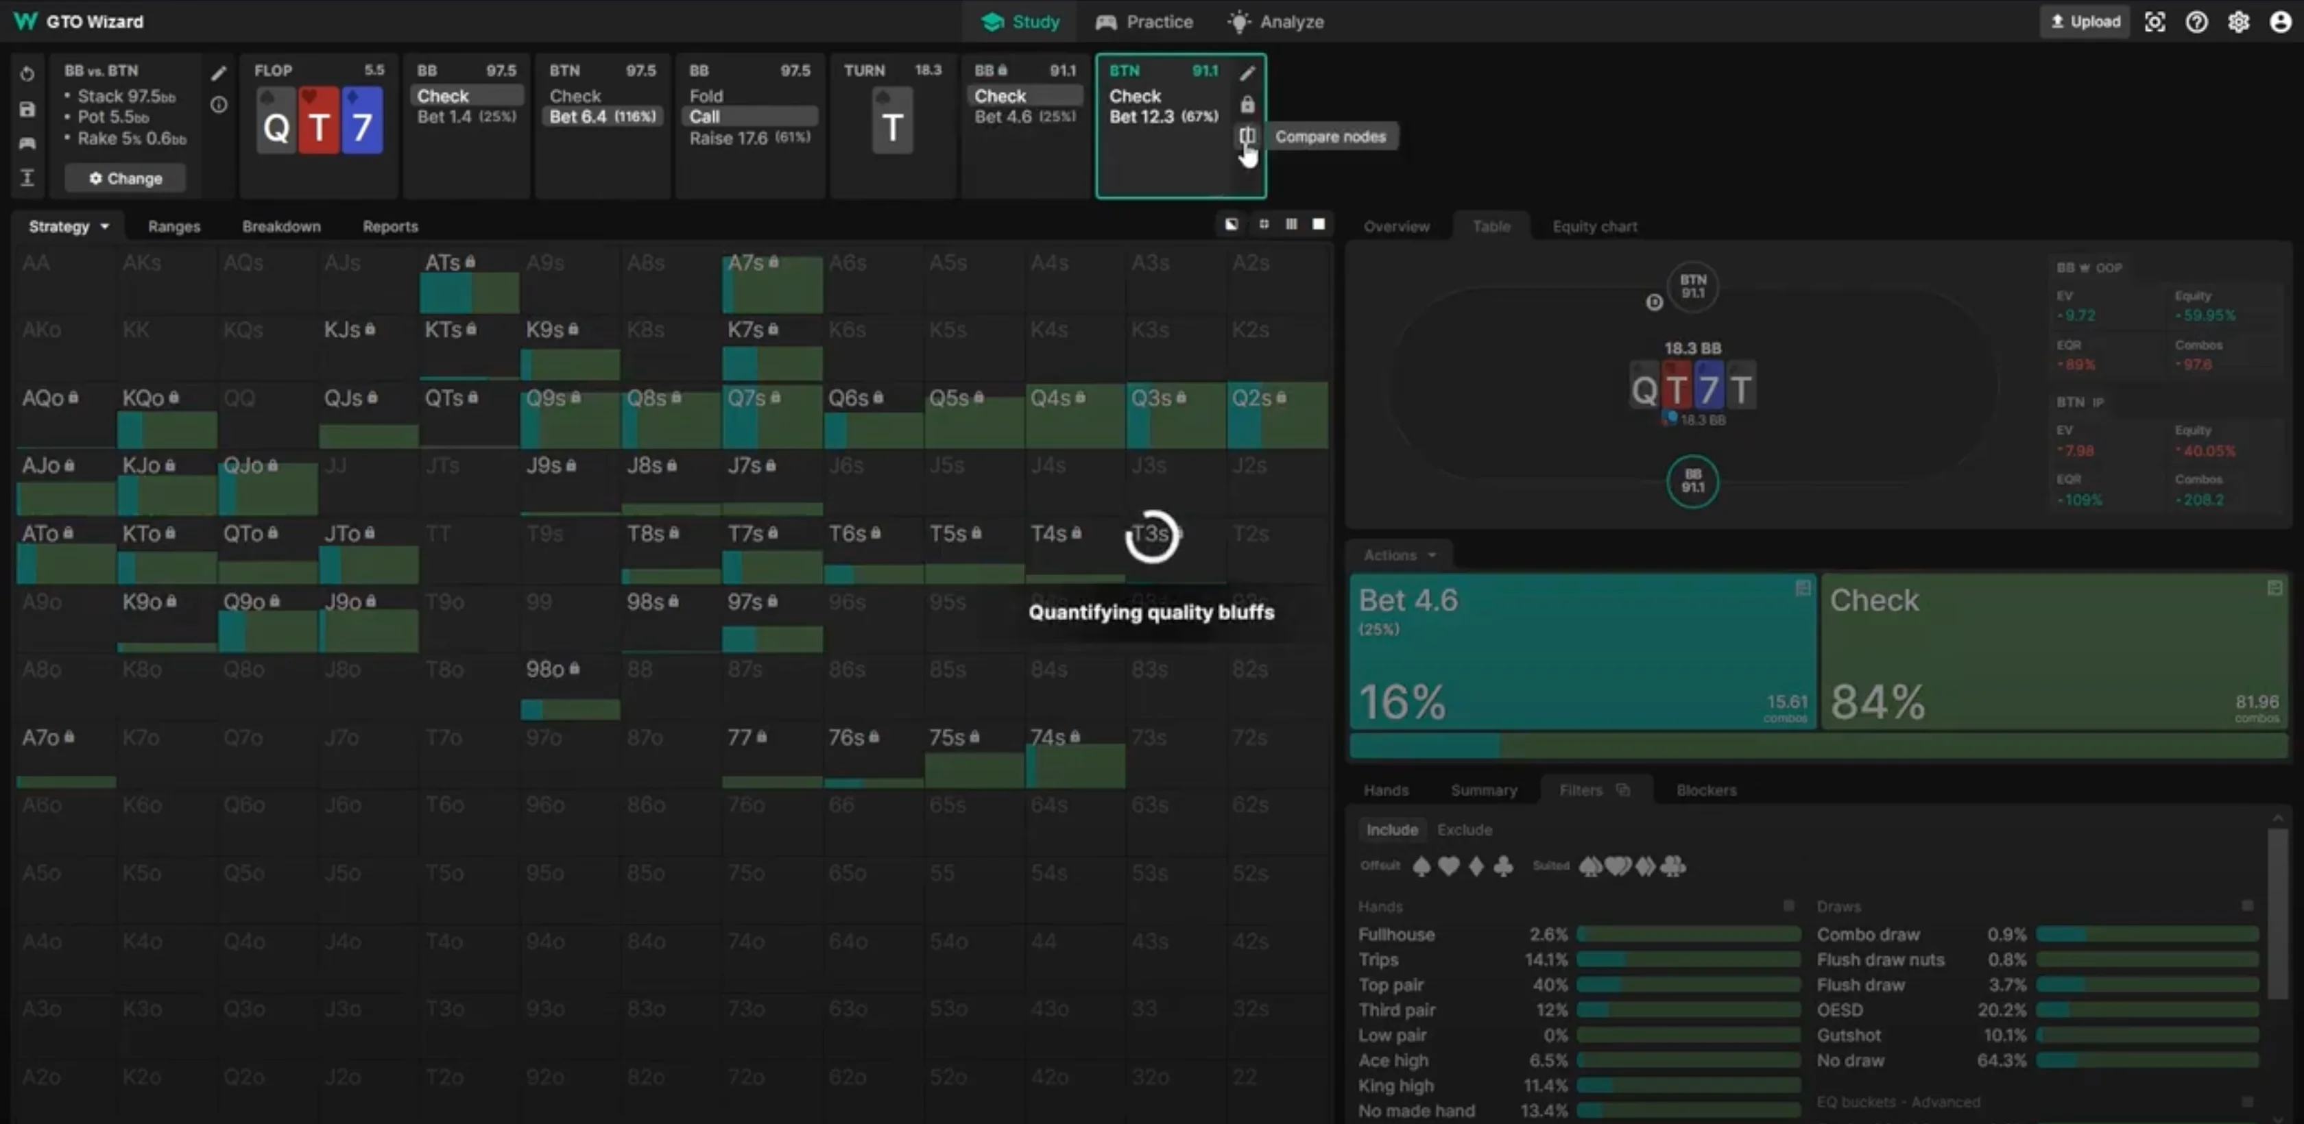Click the Compare nodes icon
The height and width of the screenshot is (1124, 2304).
[1246, 136]
